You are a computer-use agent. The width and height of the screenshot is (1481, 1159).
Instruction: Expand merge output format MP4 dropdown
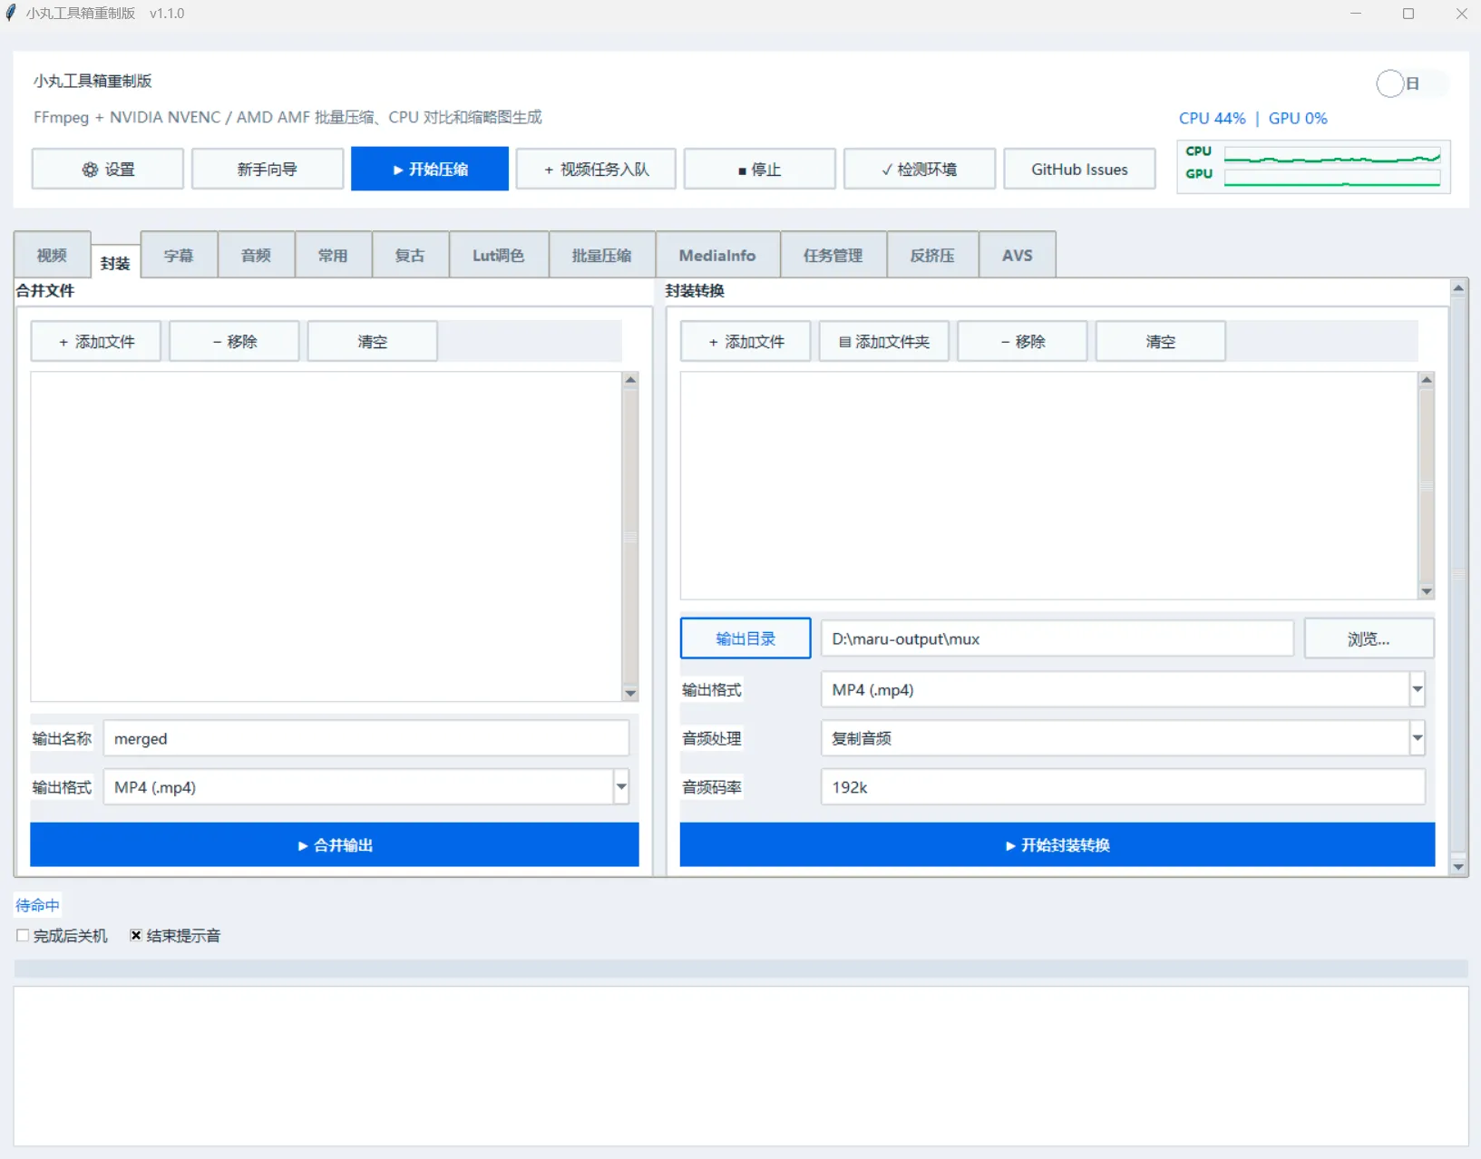621,786
